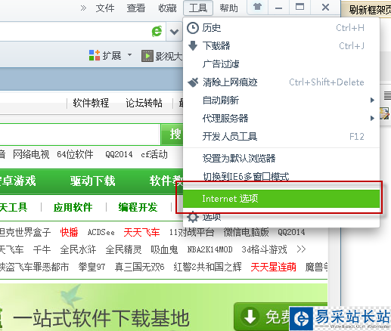Open the 工具 (Tools) menu
The image size is (391, 331).
198,8
